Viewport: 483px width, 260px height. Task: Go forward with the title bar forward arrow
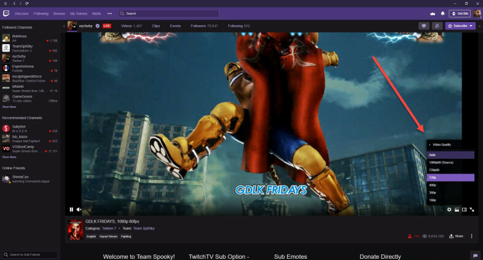click(x=20, y=4)
